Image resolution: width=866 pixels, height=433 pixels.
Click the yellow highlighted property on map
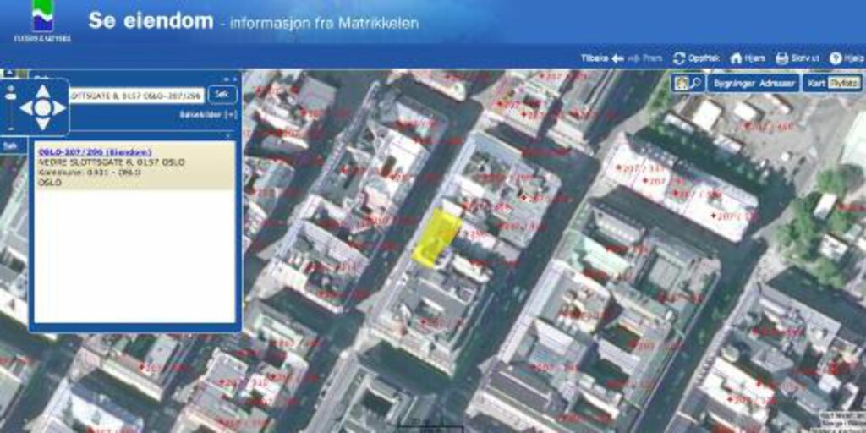coord(436,238)
